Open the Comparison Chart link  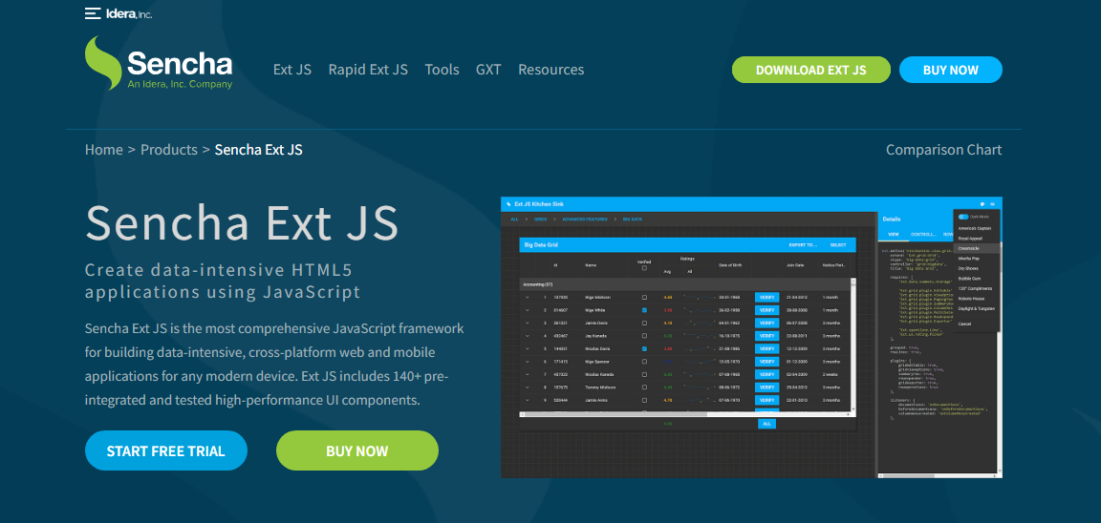pos(943,149)
